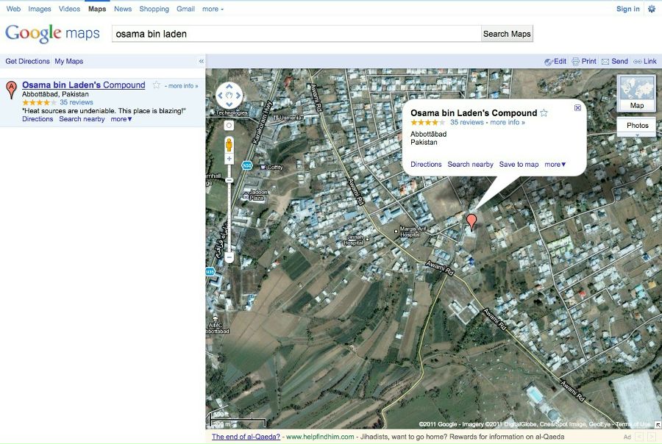Image resolution: width=662 pixels, height=444 pixels.
Task: Click the red A marker in results
Action: click(11, 90)
